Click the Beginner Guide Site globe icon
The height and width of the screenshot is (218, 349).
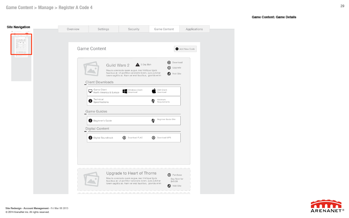153,121
